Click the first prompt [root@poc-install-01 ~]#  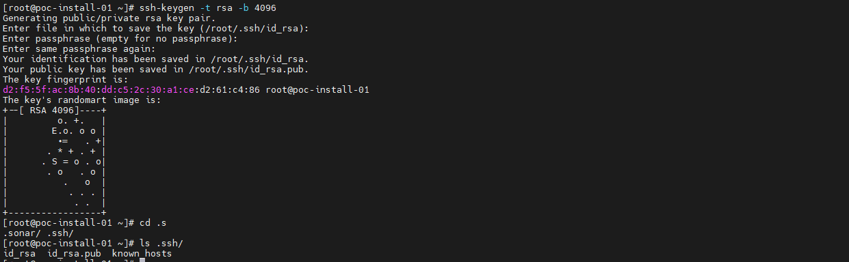coord(68,8)
